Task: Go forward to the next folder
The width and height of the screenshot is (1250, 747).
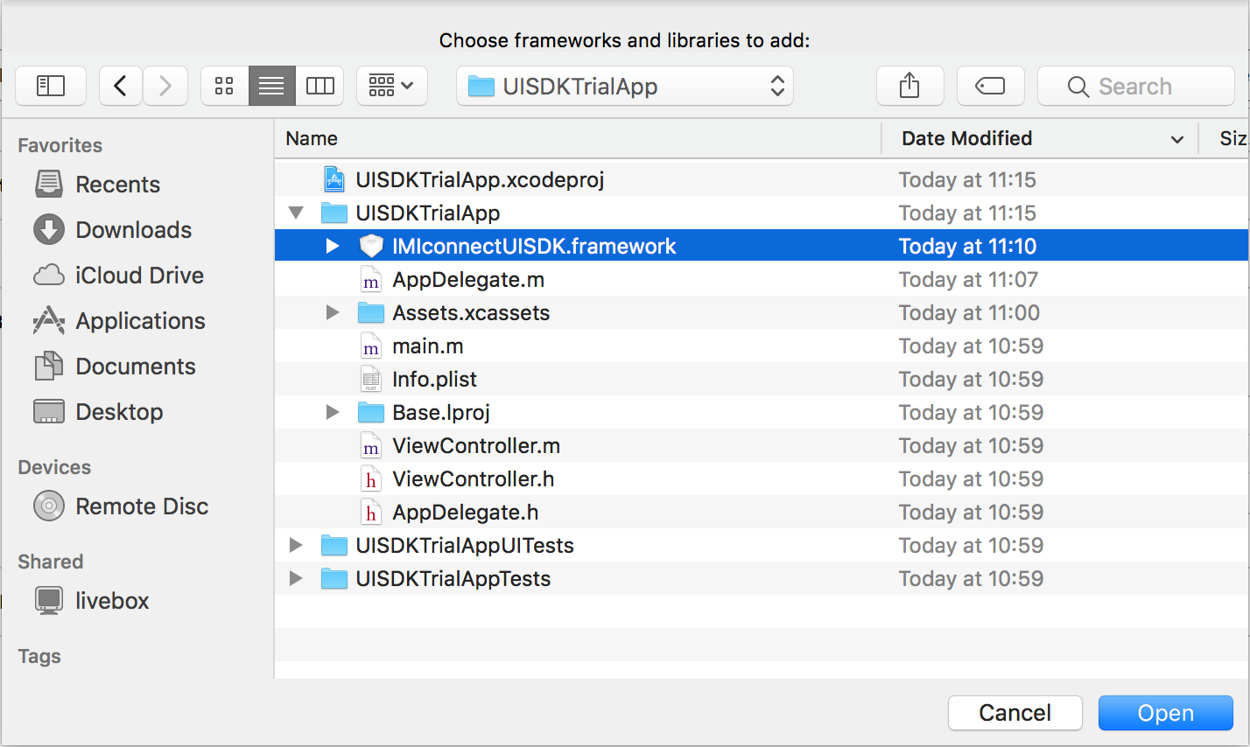Action: 165,86
